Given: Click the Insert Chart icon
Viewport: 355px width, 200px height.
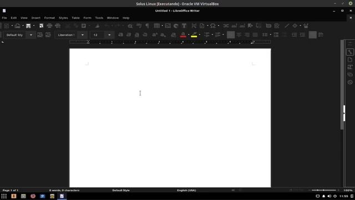Looking at the screenshot, I should coord(176,26).
